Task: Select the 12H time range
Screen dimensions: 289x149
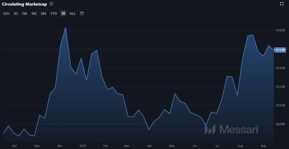Action: [x=6, y=14]
